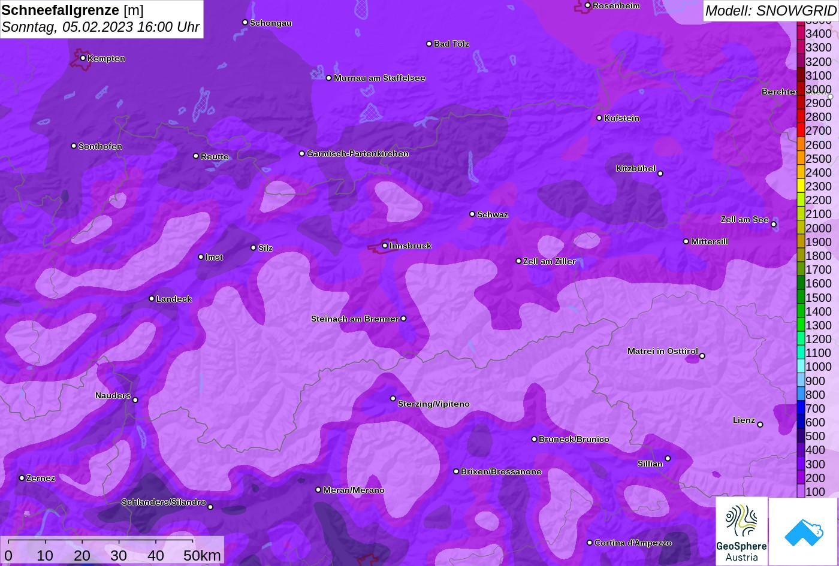Click the Reutte map marker
This screenshot has width=839, height=566.
click(x=195, y=156)
